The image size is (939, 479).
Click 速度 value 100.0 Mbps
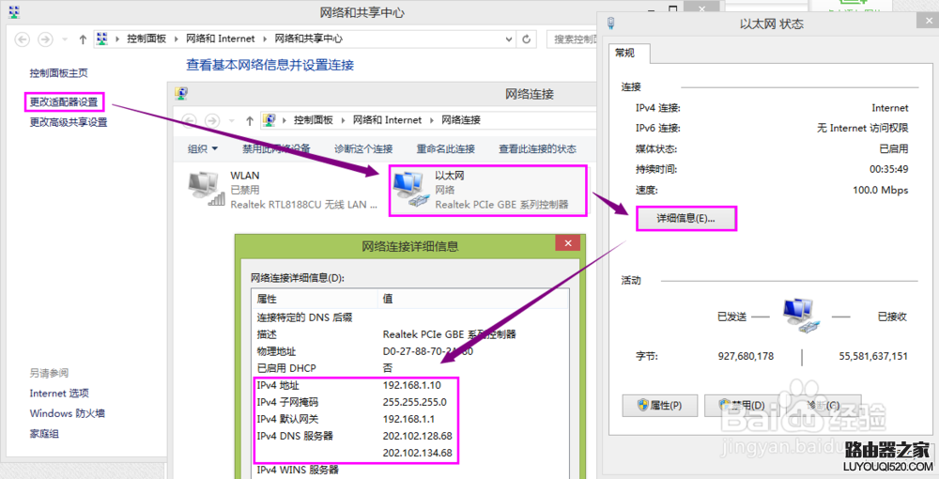881,190
